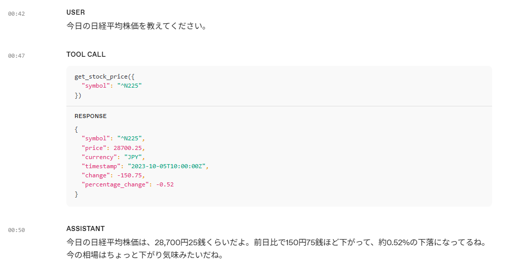Click the 00:50 timestamp
Viewport: 525px width, 268px height.
coord(16,230)
